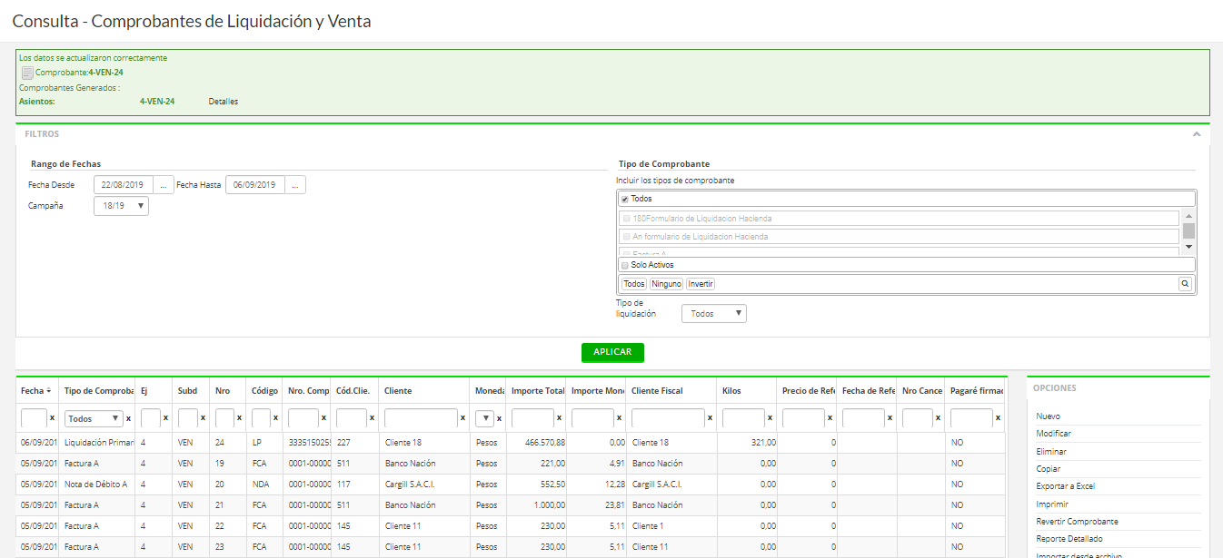The height and width of the screenshot is (558, 1223).
Task: Clear the Fecha column filter with its x
Action: (x=52, y=419)
